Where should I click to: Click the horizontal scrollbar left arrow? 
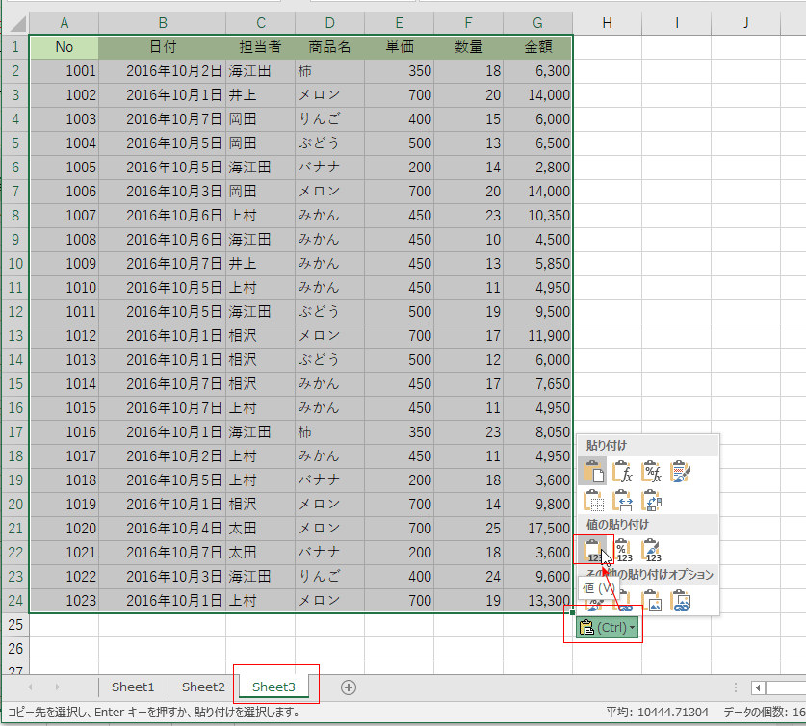(760, 687)
